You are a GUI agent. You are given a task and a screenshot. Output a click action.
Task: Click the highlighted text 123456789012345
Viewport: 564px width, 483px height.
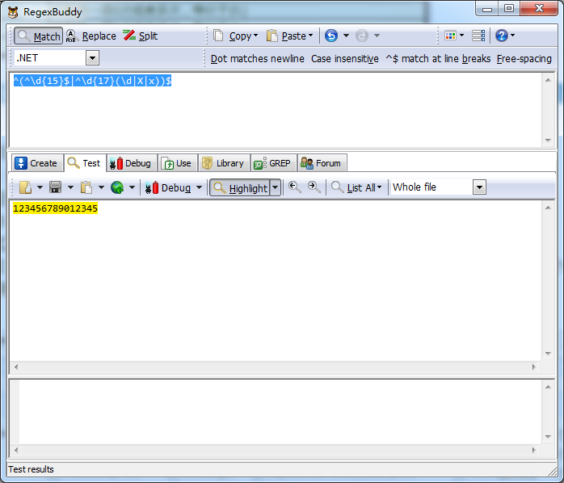point(55,208)
